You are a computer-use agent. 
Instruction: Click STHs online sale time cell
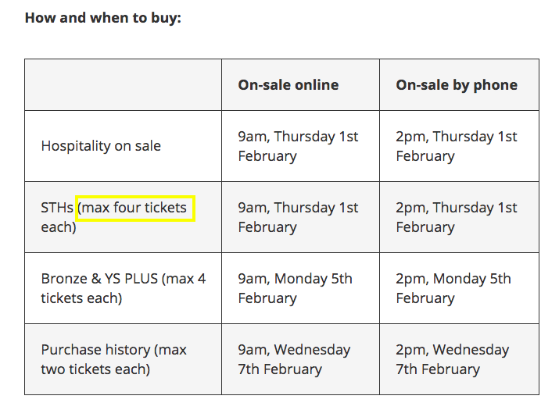pyautogui.click(x=300, y=217)
